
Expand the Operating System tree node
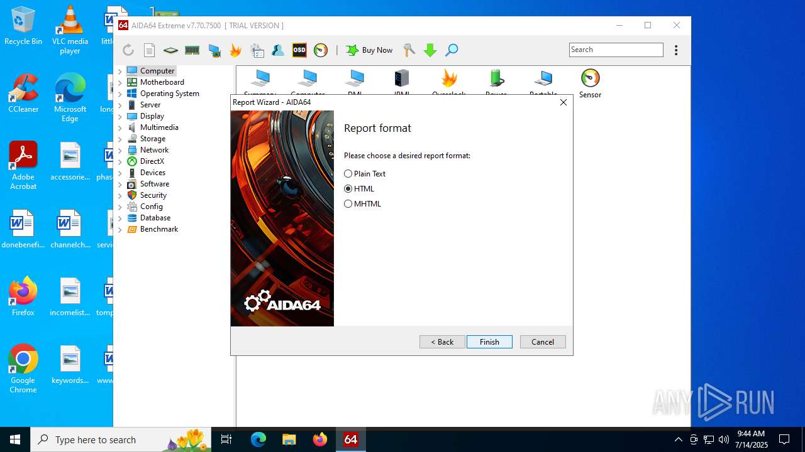120,94
